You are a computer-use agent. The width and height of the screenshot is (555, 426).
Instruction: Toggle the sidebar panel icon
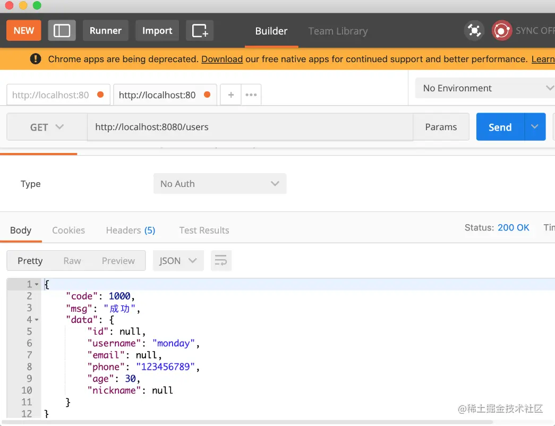(x=62, y=30)
